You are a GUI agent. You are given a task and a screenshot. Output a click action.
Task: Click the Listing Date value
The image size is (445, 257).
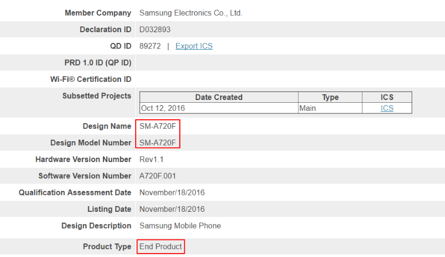tap(172, 209)
